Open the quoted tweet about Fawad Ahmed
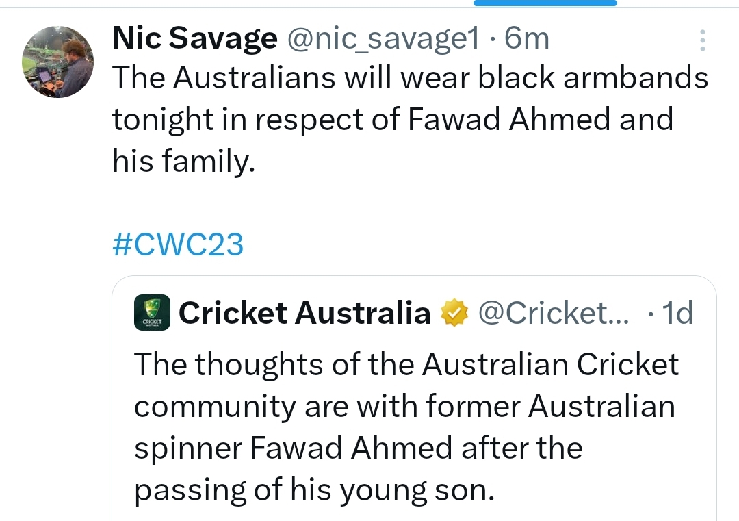Screen dimensions: 739x521 click(414, 398)
